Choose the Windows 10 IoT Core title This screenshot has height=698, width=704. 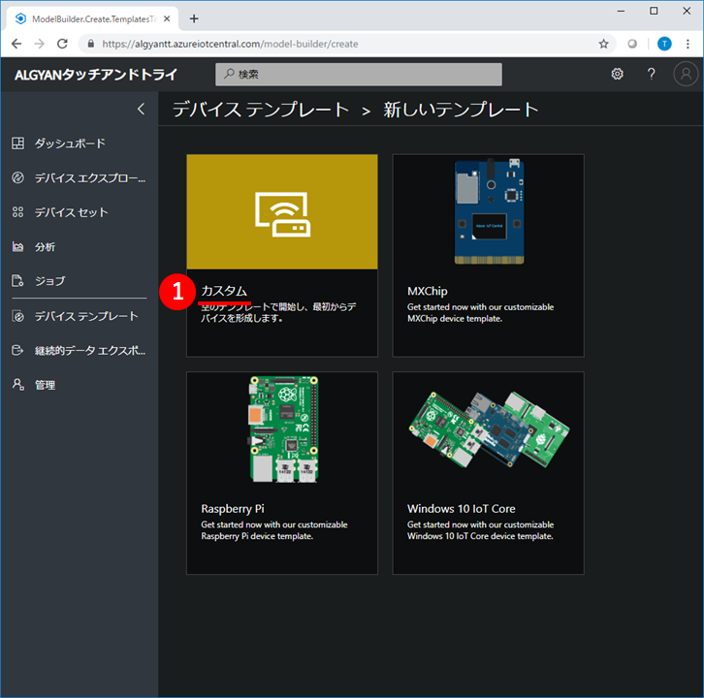coord(462,509)
